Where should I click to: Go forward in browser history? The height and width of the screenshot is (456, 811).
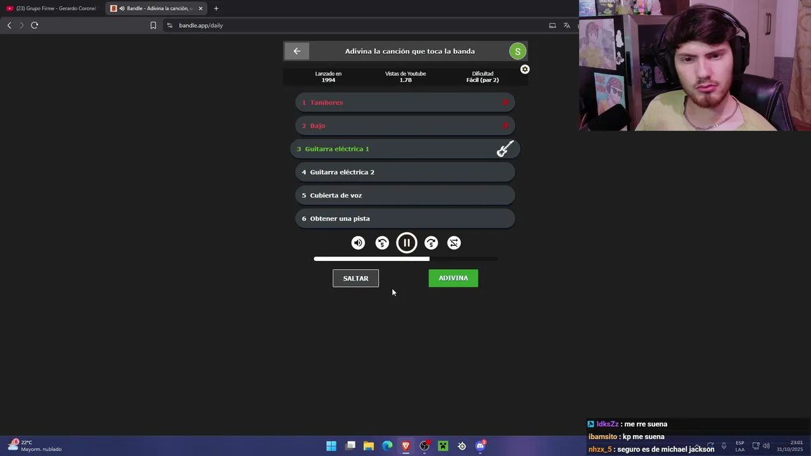click(x=22, y=25)
